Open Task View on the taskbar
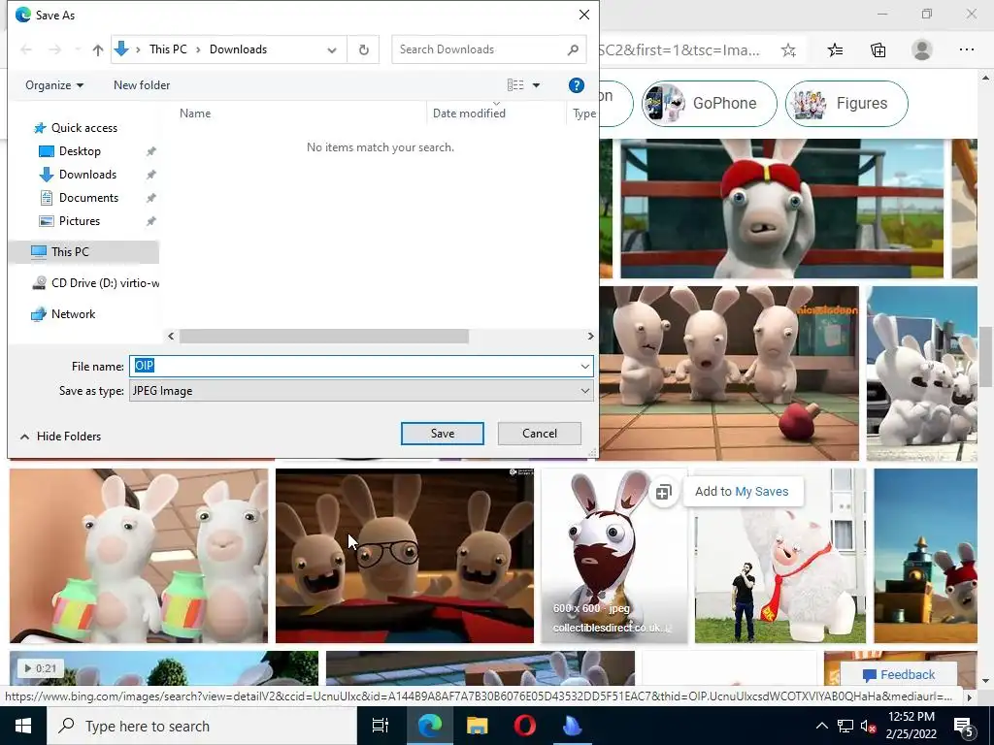 (381, 726)
